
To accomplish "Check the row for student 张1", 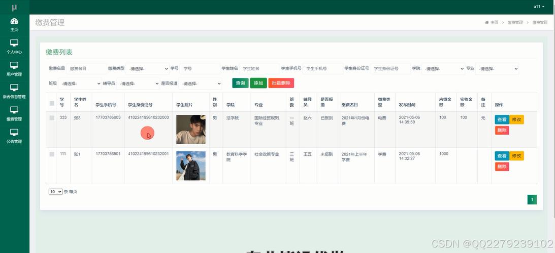I will click(x=52, y=154).
